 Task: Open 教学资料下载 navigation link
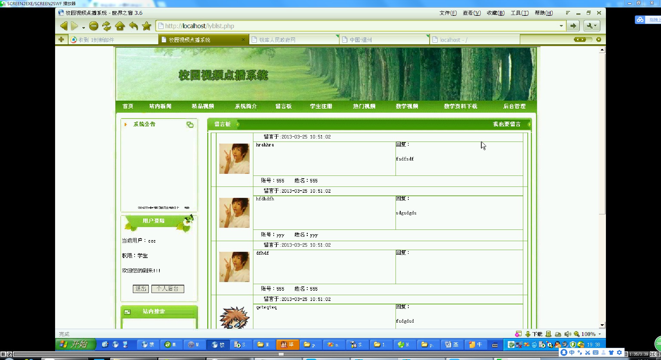461,106
